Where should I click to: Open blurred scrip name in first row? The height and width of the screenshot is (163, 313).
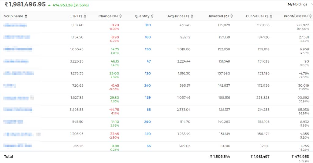[15, 25]
